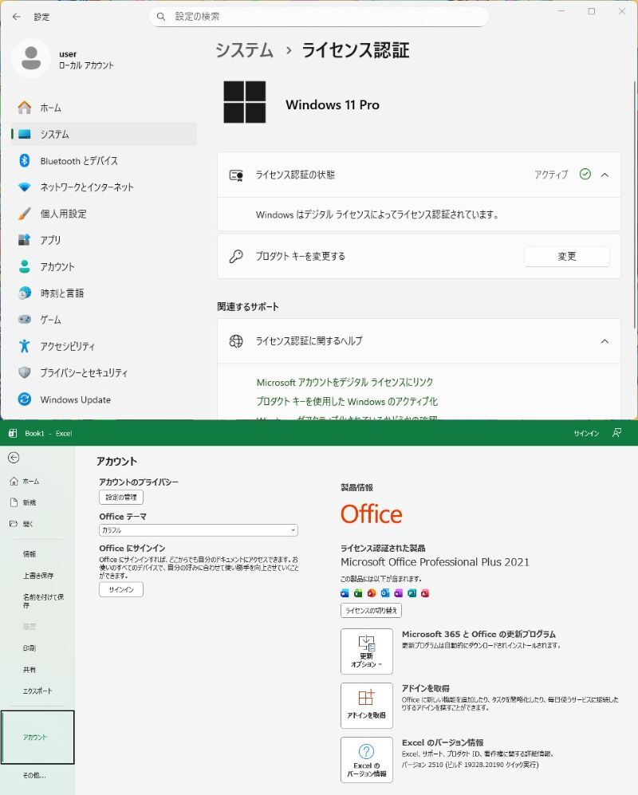Open ネットワークとインターネット settings page
This screenshot has width=638, height=795.
tap(104, 187)
